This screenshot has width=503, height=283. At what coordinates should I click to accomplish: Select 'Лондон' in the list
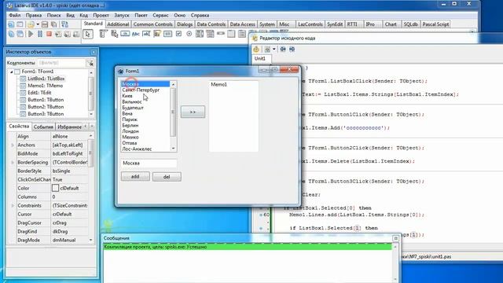pos(130,131)
